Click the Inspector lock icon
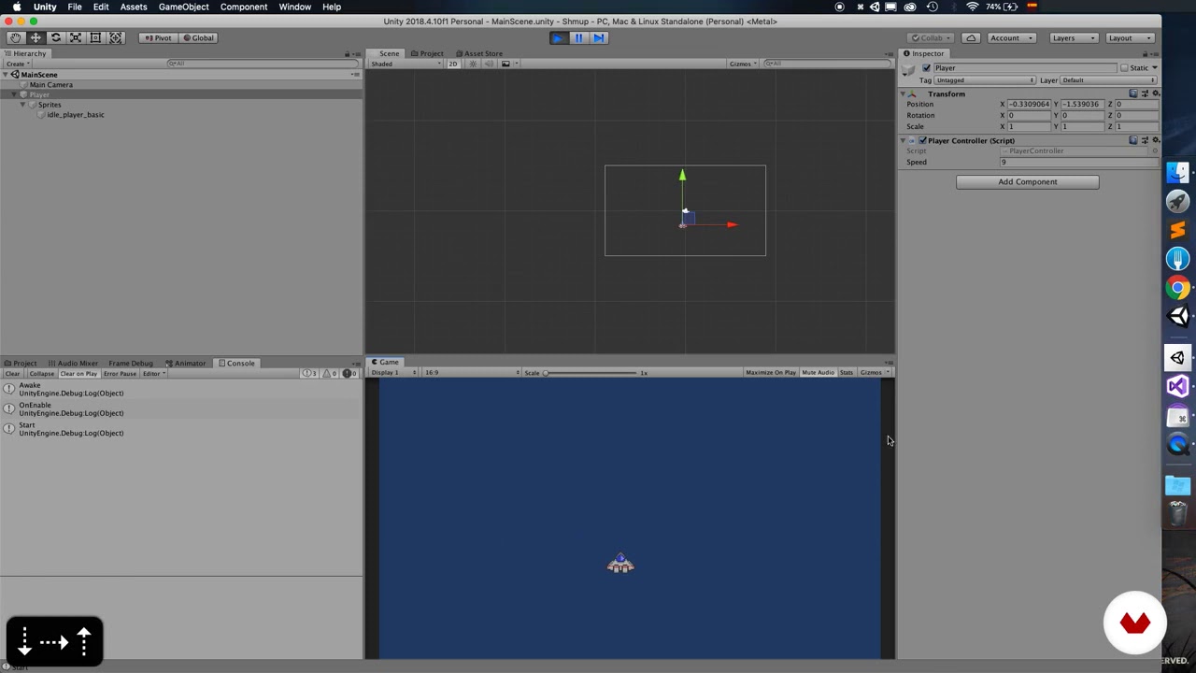 (x=1145, y=53)
